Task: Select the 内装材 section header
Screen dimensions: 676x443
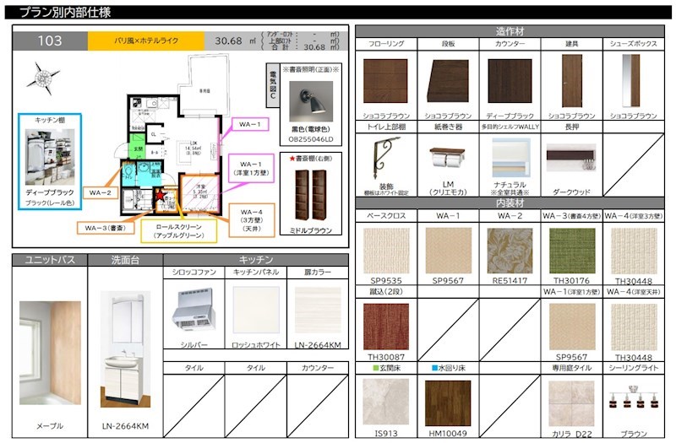Action: (510, 203)
